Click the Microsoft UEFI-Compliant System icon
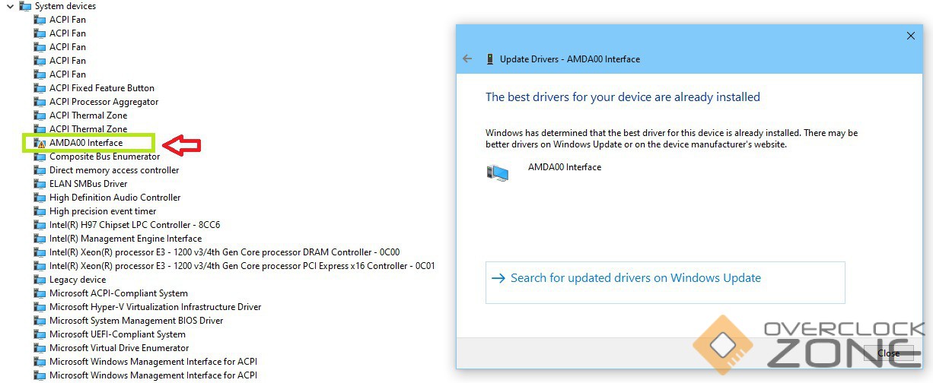This screenshot has height=383, width=933. click(x=40, y=334)
